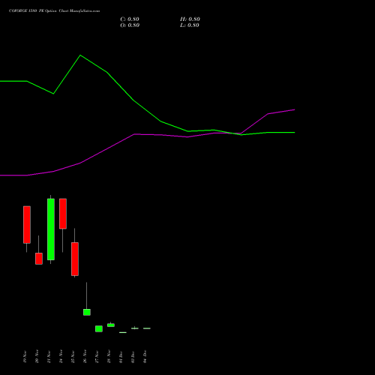Screen dimensions: 375x375
Task: Select the red candlestick for 19 Nov
Action: 27,224
